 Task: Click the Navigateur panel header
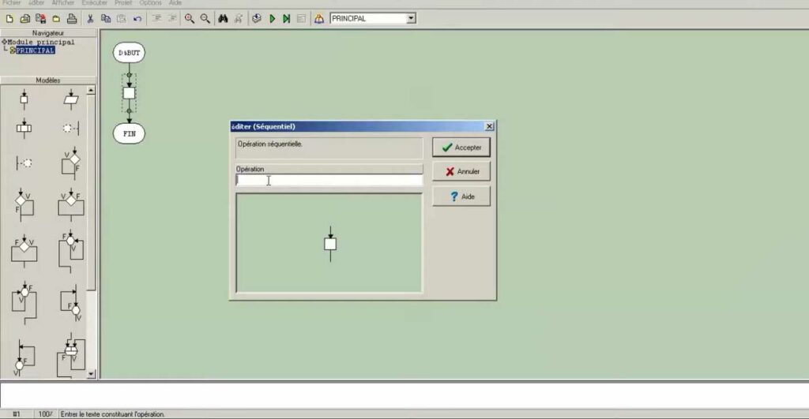tap(48, 33)
